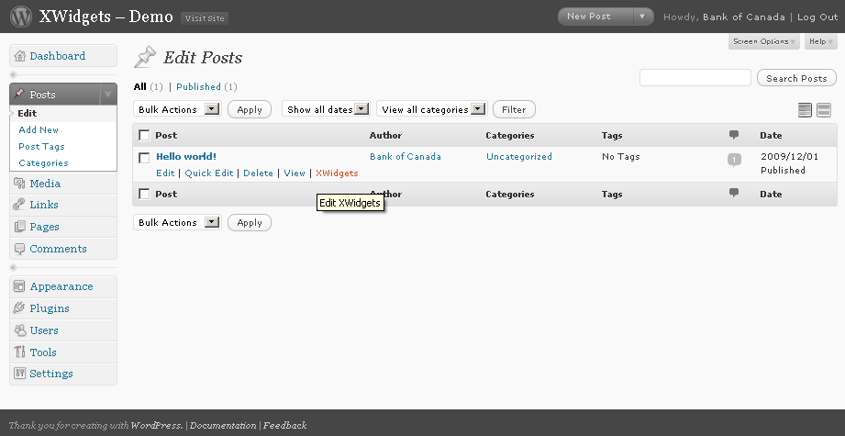
Task: Switch to excerpt view mode icon
Action: (x=824, y=110)
